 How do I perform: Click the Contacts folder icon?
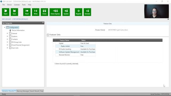coord(10,39)
